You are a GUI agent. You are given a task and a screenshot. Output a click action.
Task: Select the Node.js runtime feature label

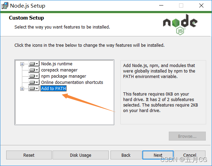pos(57,64)
